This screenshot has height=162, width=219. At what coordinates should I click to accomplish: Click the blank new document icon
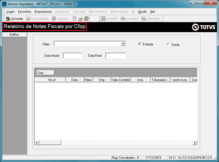point(74,19)
